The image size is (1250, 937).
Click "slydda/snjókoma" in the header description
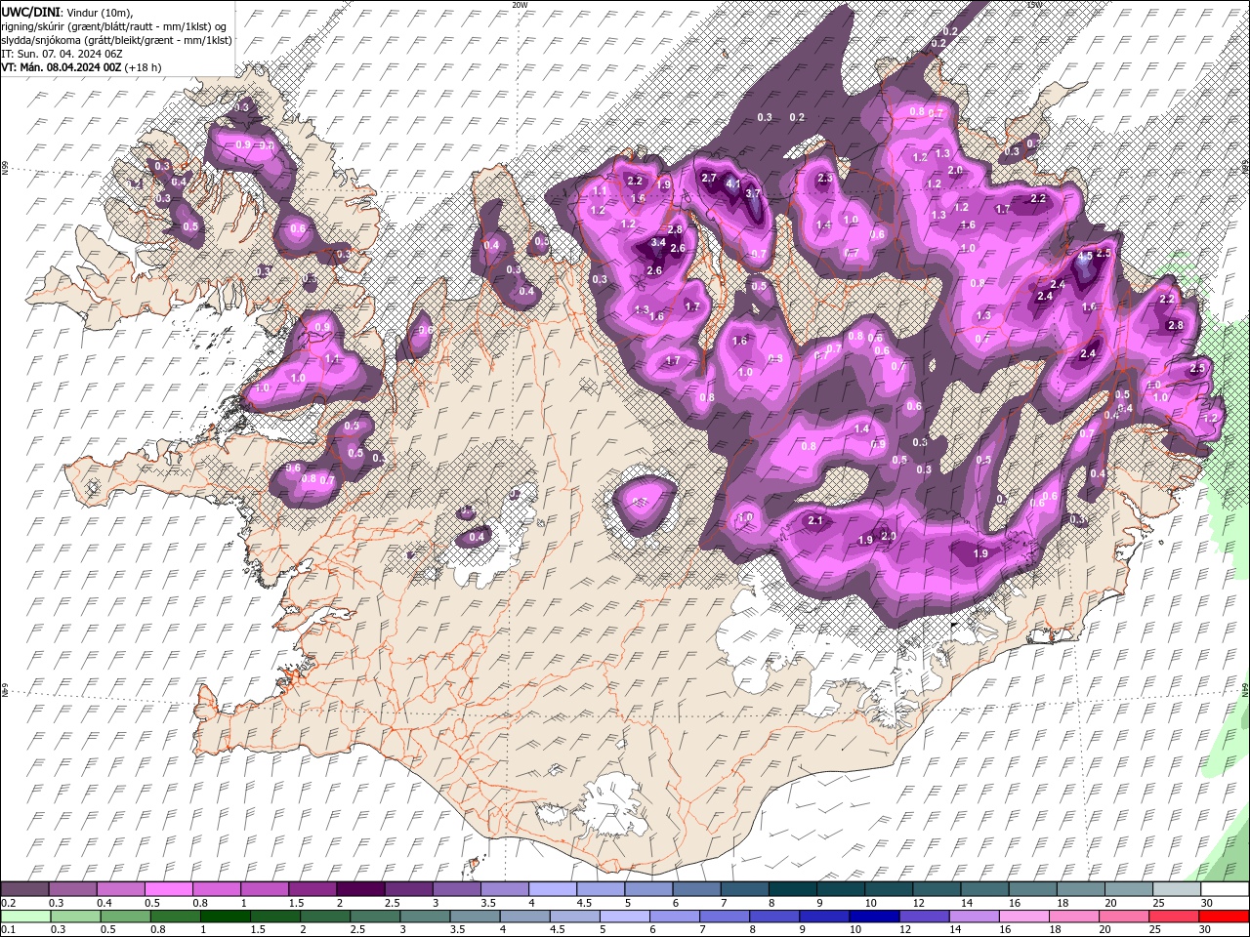pyautogui.click(x=41, y=39)
